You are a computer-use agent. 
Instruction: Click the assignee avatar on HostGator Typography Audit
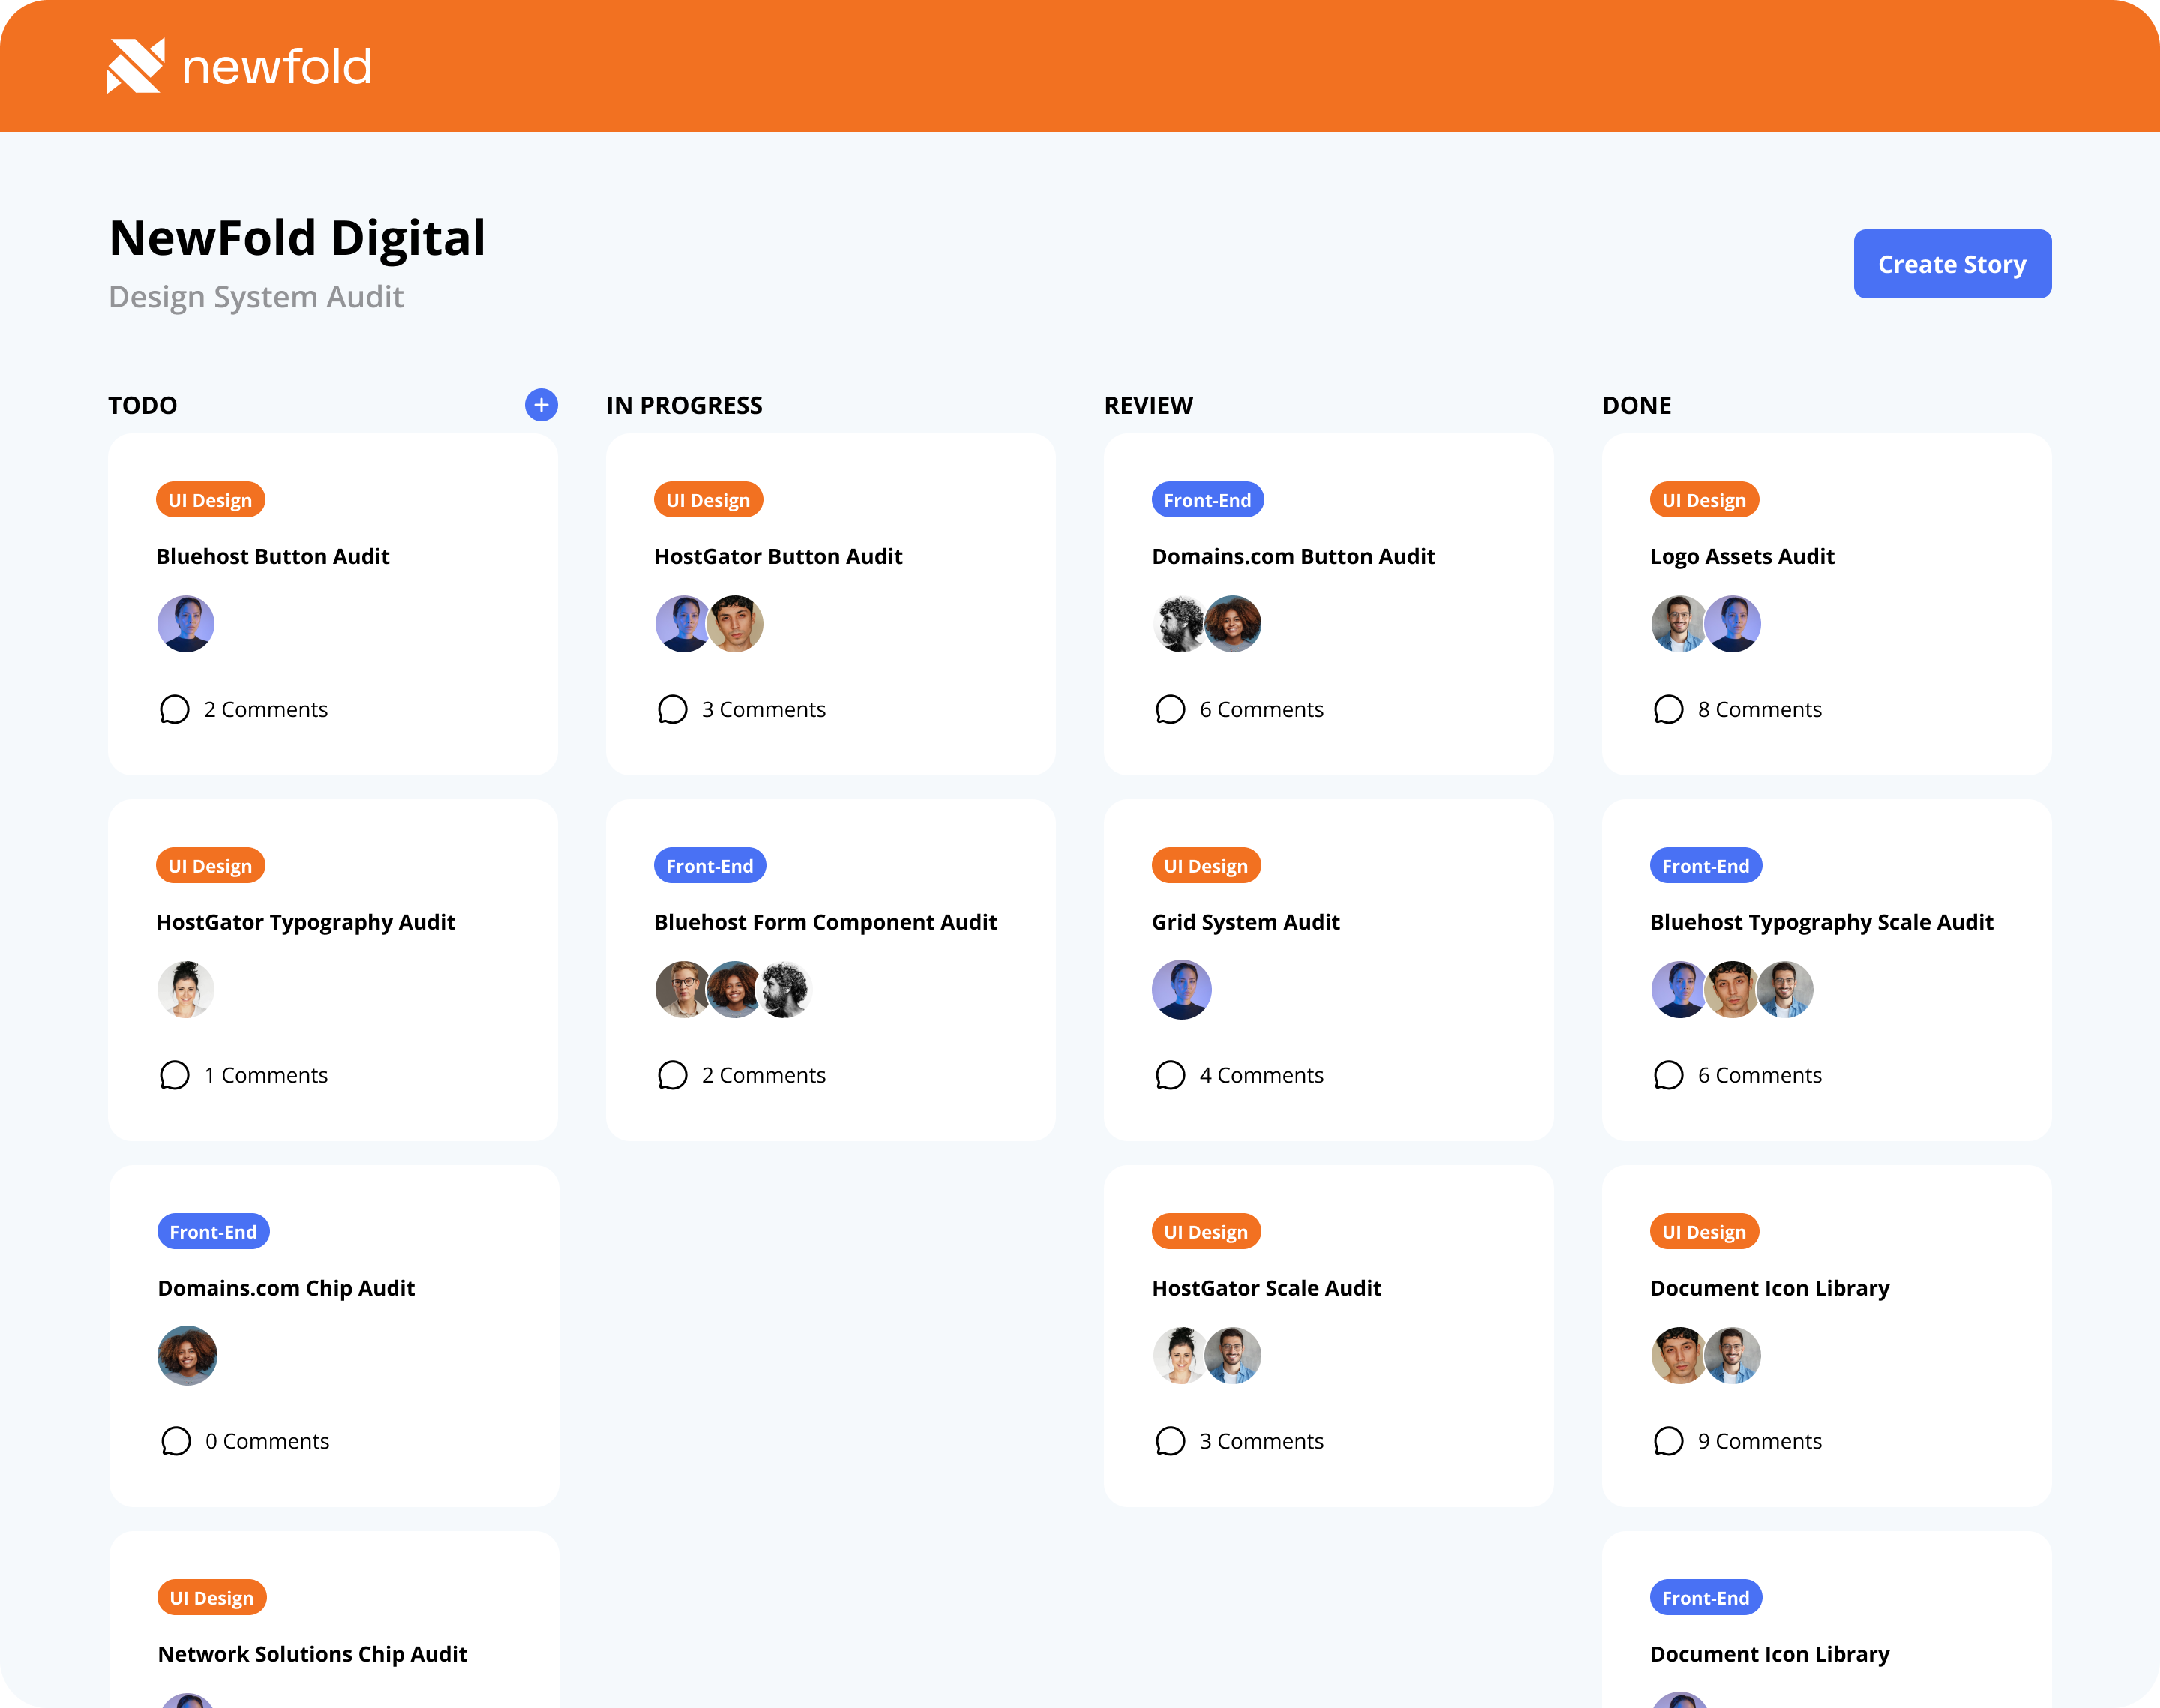186,990
